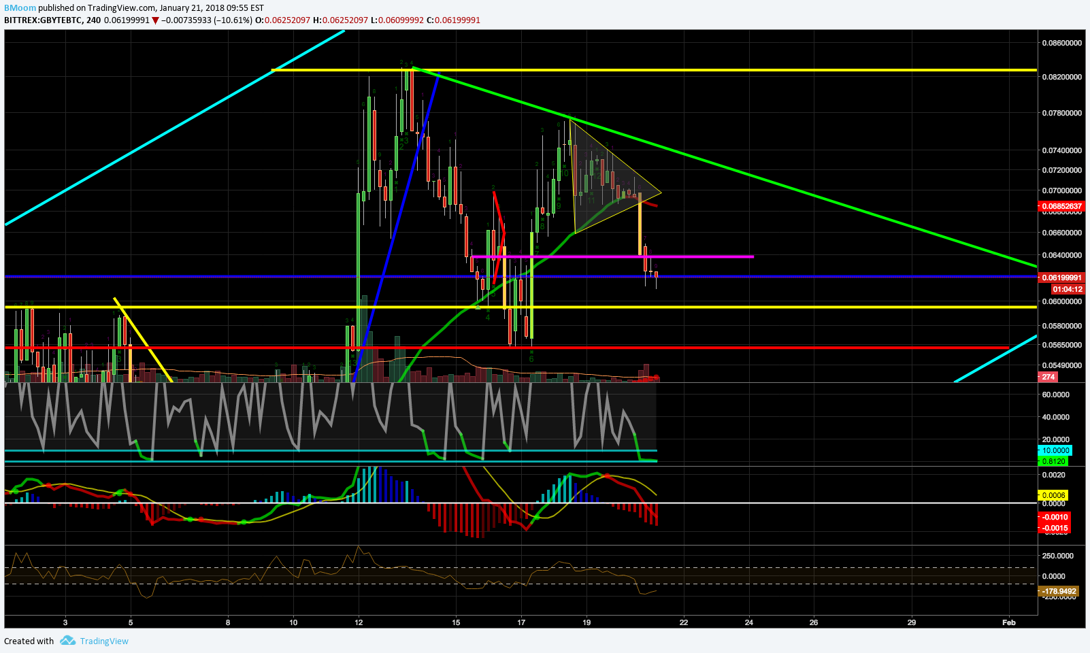Click the 0.08200000 price axis label

coord(1062,77)
